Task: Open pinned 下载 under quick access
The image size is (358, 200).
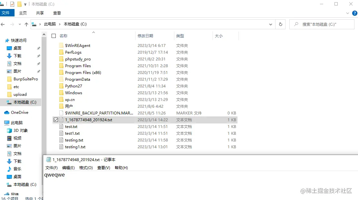Action: pyautogui.click(x=17, y=56)
